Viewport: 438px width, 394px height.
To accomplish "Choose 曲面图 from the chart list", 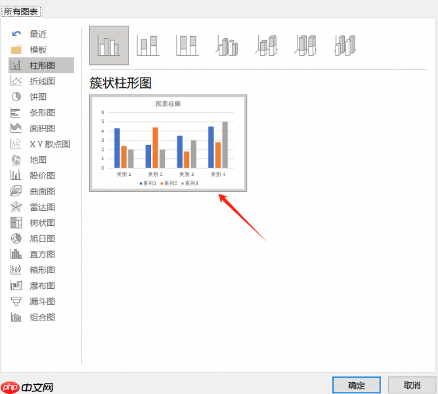I will pos(43,191).
